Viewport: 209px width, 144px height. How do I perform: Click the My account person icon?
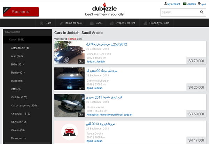coord(165,3)
